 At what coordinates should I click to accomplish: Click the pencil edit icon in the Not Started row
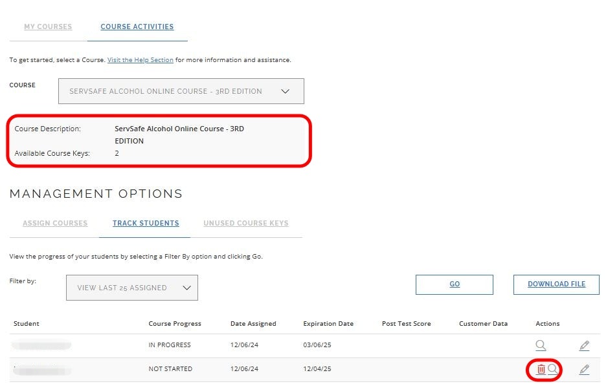click(x=584, y=369)
